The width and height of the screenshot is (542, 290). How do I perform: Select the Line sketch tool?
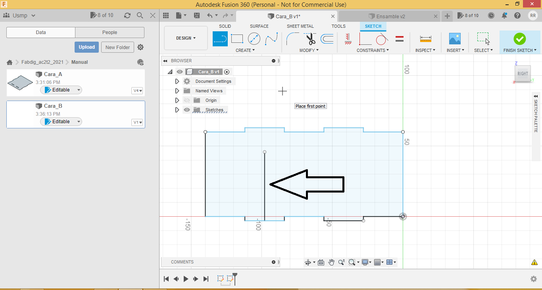pos(220,39)
